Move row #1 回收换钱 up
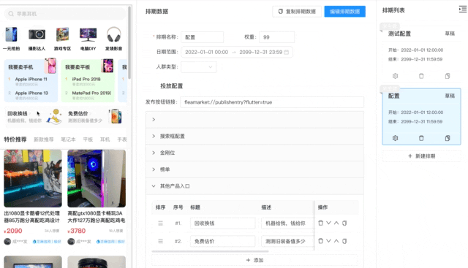Image resolution: width=468 pixels, height=268 pixels. point(336,223)
